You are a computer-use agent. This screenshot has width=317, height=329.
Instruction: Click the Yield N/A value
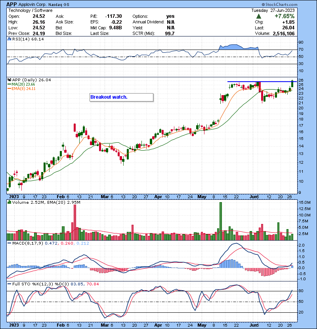click(170, 28)
